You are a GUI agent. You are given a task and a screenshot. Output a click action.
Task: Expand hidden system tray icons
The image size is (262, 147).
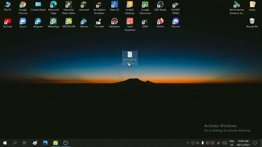tap(188, 143)
